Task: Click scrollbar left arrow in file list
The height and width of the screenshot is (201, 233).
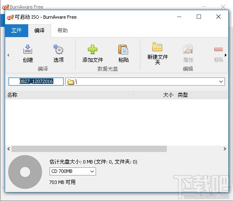Action: coord(9,149)
